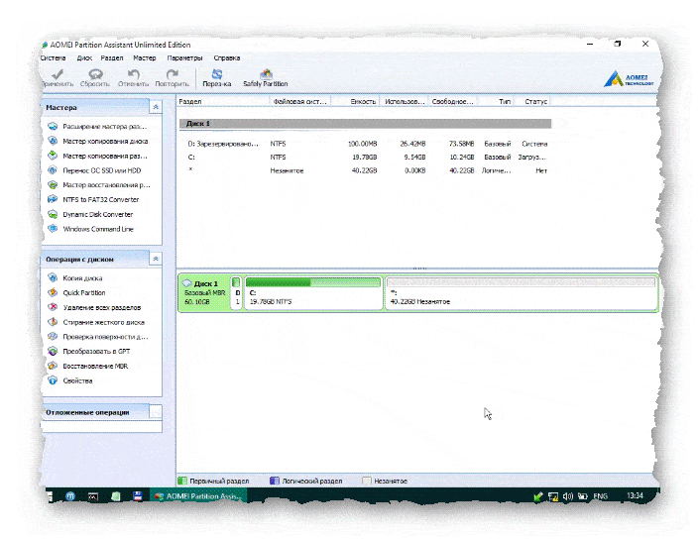698x539 pixels.
Task: Click the Стирание жесткого диска icon
Action: (x=53, y=322)
